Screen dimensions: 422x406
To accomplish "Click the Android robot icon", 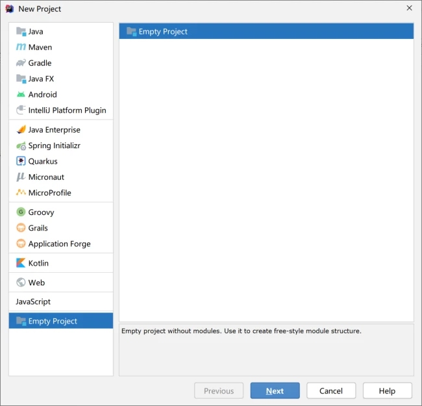I will click(x=21, y=94).
